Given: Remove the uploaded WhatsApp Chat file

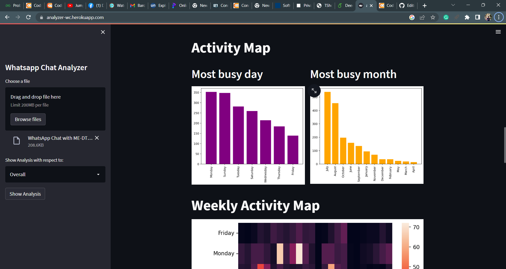Looking at the screenshot, I should click(97, 138).
